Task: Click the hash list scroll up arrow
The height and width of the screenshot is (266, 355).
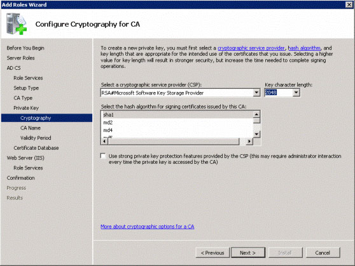Action: (x=256, y=114)
